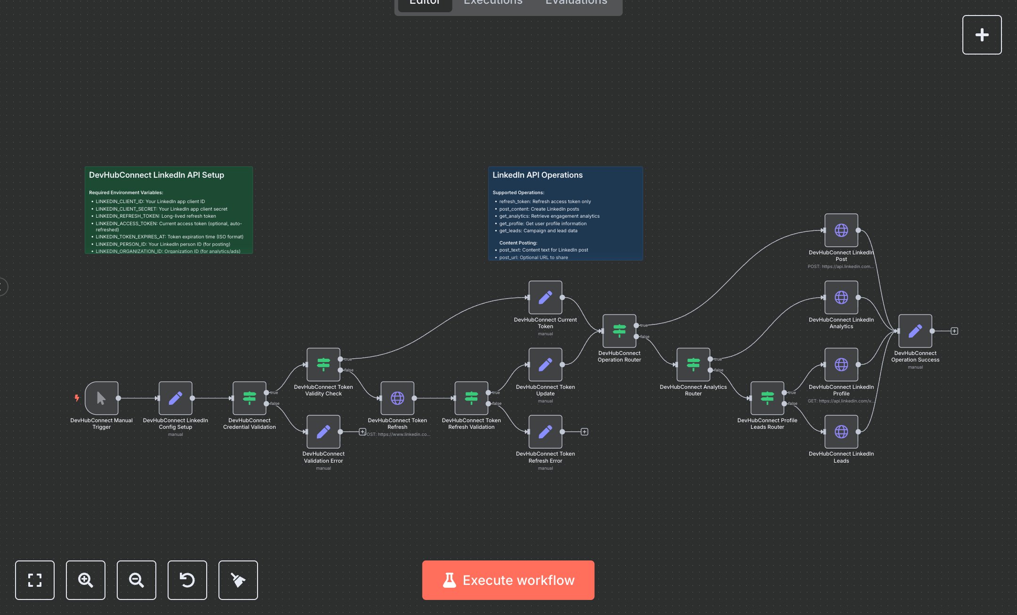This screenshot has height=615, width=1017.
Task: Open the DevHubConnect Token Validity Check node
Action: pyautogui.click(x=323, y=364)
